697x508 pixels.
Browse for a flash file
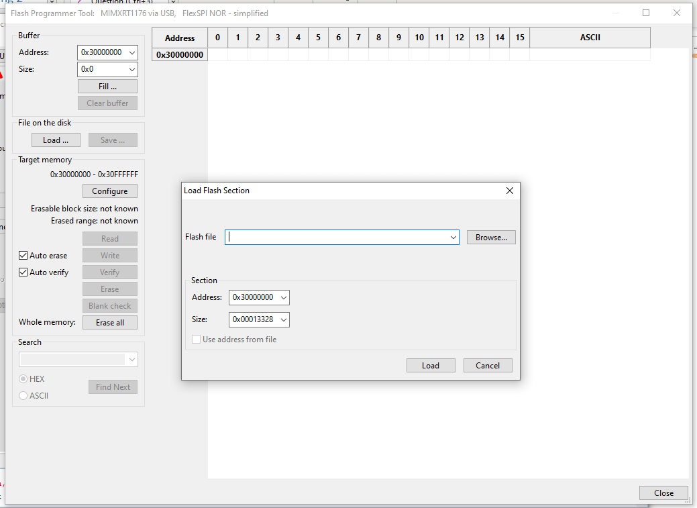[x=491, y=237]
